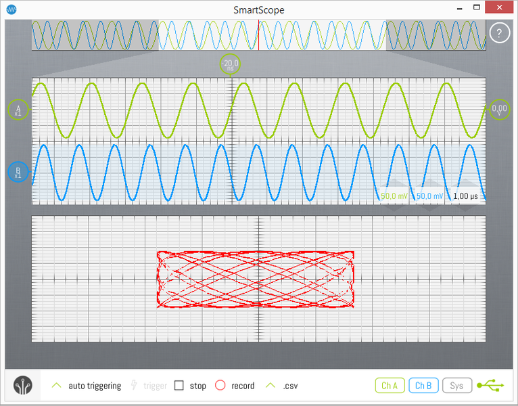Open the 1,00 µs timebase setting
This screenshot has width=518, height=406.
(465, 196)
